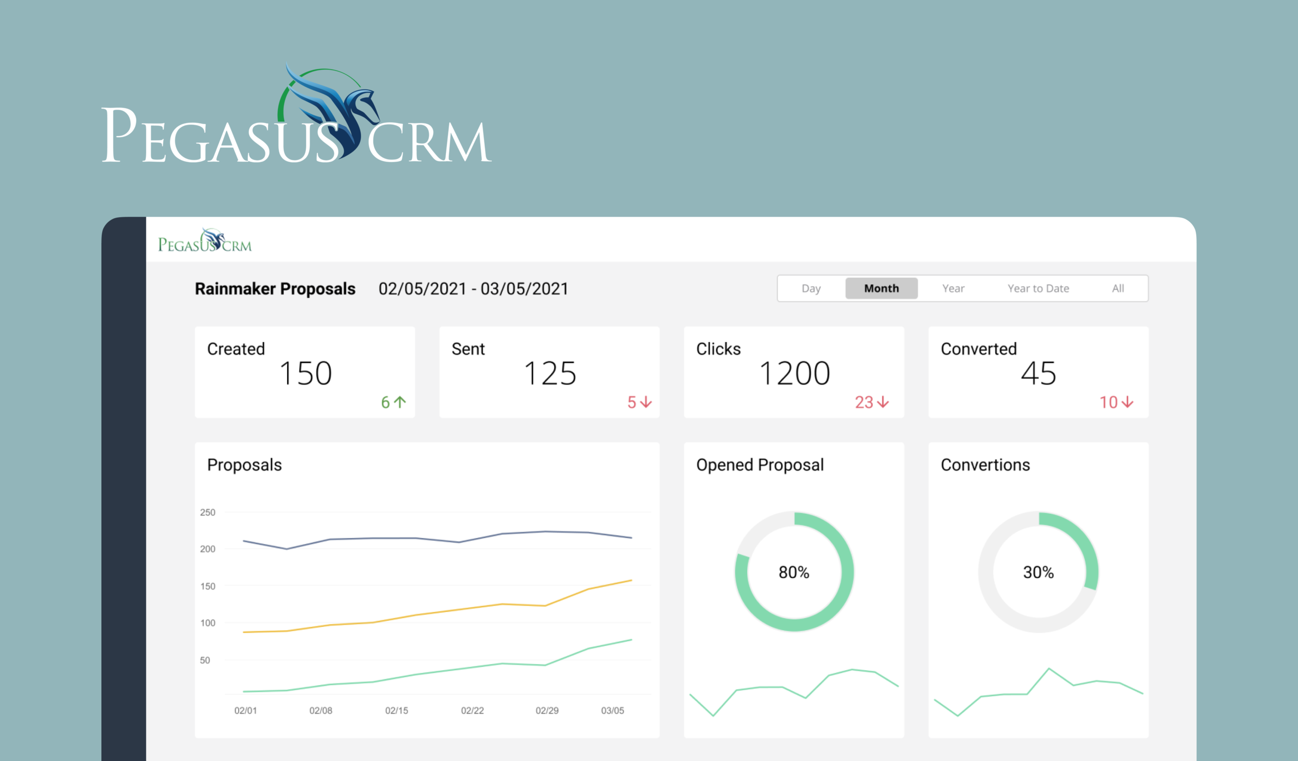This screenshot has width=1298, height=761.
Task: Click the small Pegasus CRM header logo
Action: tap(205, 242)
